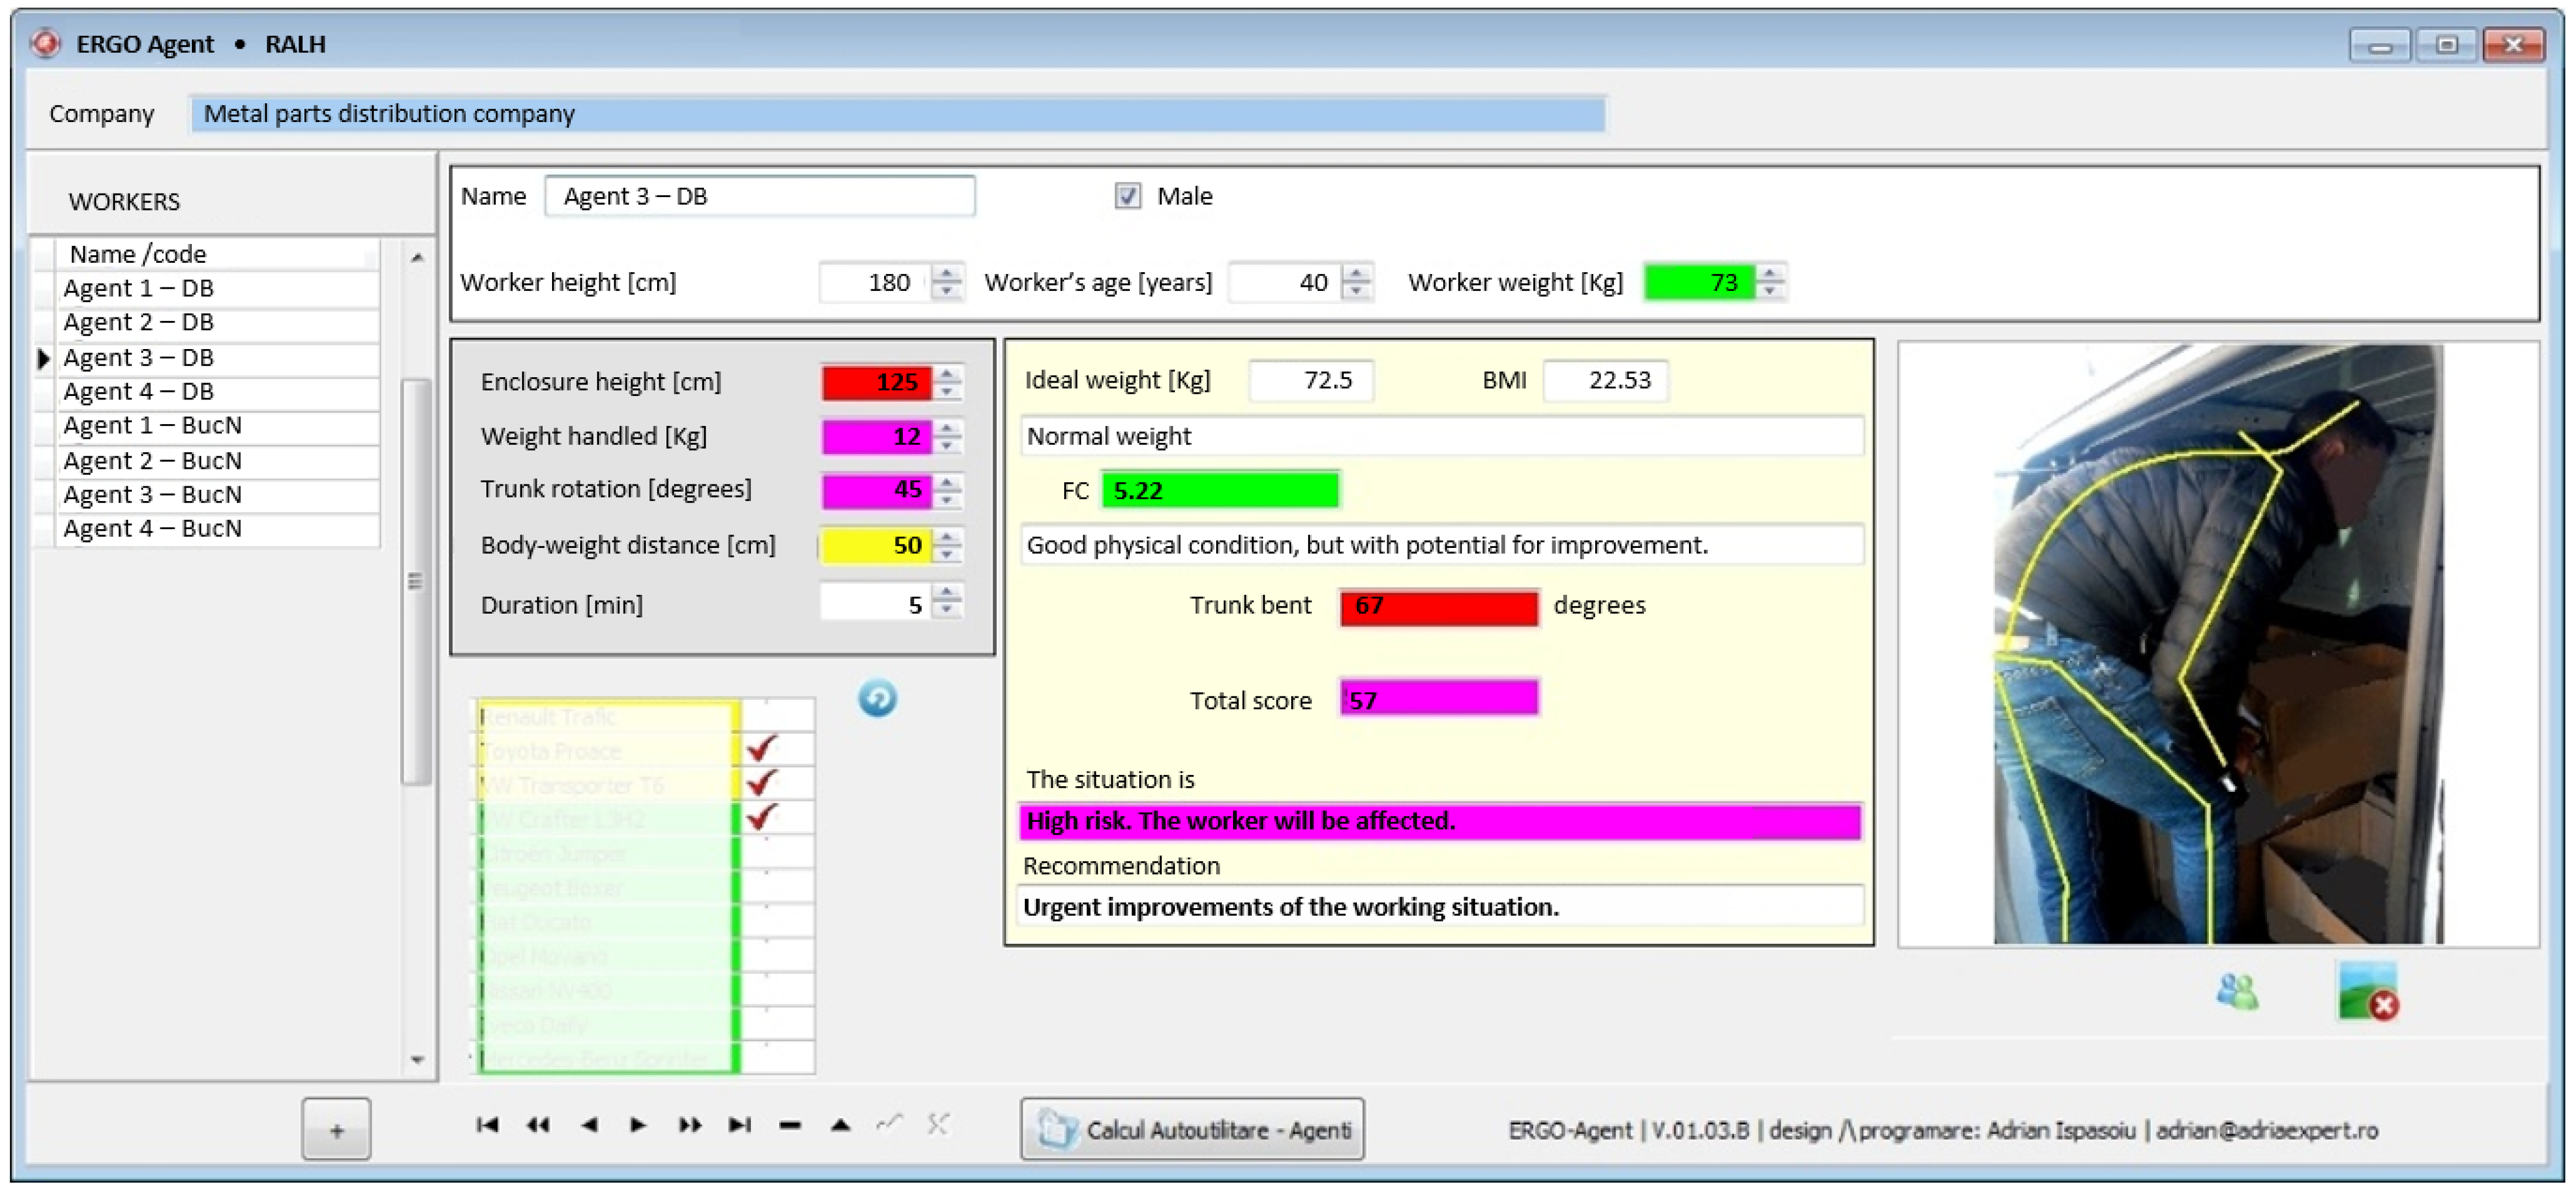The image size is (2576, 1195).
Task: Click the Calcul Autoutilitare - Agenti button
Action: [1192, 1129]
